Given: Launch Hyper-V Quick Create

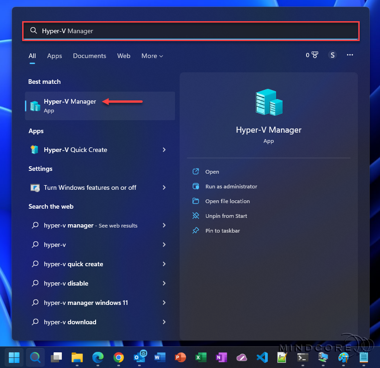Looking at the screenshot, I should [x=75, y=150].
